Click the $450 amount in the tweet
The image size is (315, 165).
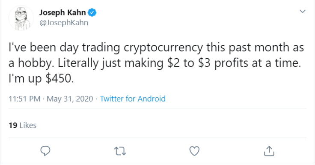[x=59, y=78]
